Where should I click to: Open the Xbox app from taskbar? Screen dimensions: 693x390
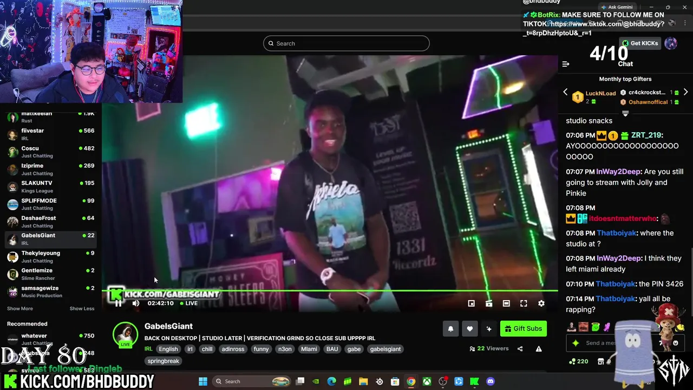tap(427, 381)
